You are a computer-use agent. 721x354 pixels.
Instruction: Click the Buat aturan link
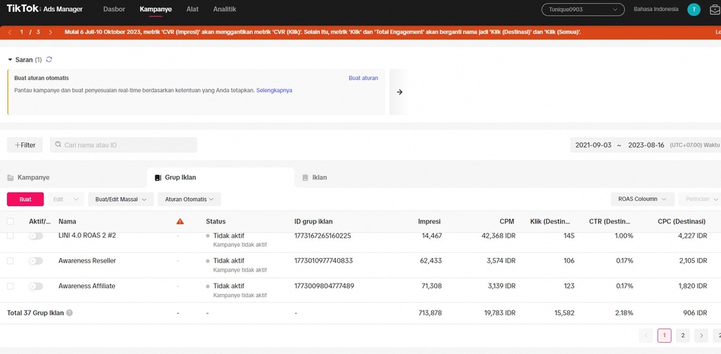(x=364, y=78)
